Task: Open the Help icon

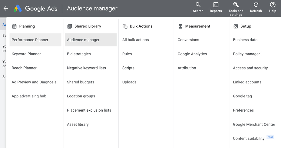Action: tap(273, 5)
